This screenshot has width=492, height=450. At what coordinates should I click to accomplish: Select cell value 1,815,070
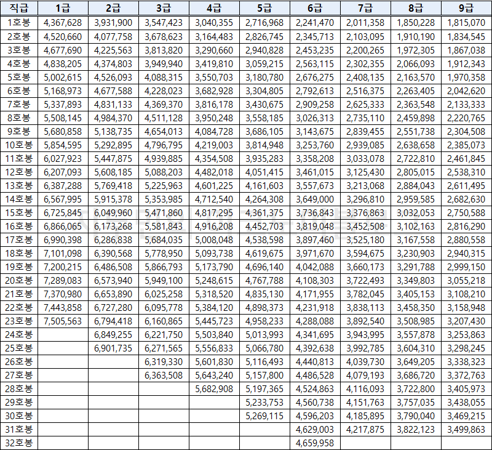466,23
